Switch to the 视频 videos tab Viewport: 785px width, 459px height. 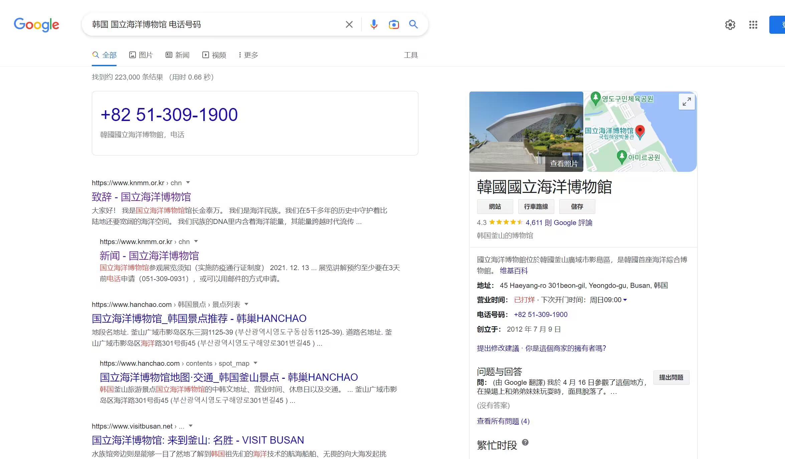214,55
